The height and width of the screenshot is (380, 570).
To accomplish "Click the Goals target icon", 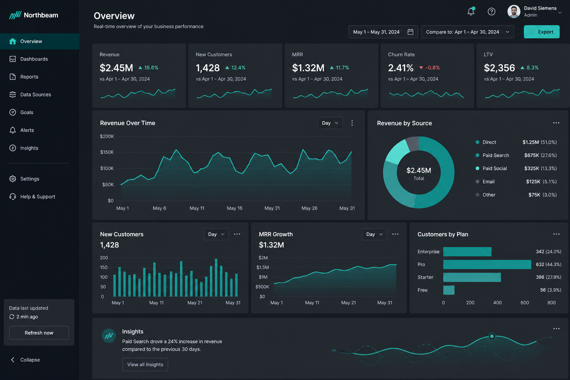I will [x=13, y=112].
